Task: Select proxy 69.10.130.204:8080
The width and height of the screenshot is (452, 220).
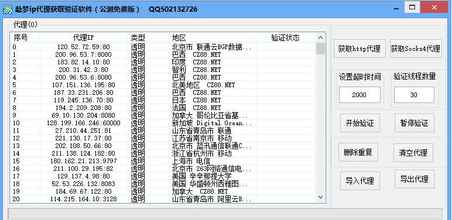Action: (84, 115)
